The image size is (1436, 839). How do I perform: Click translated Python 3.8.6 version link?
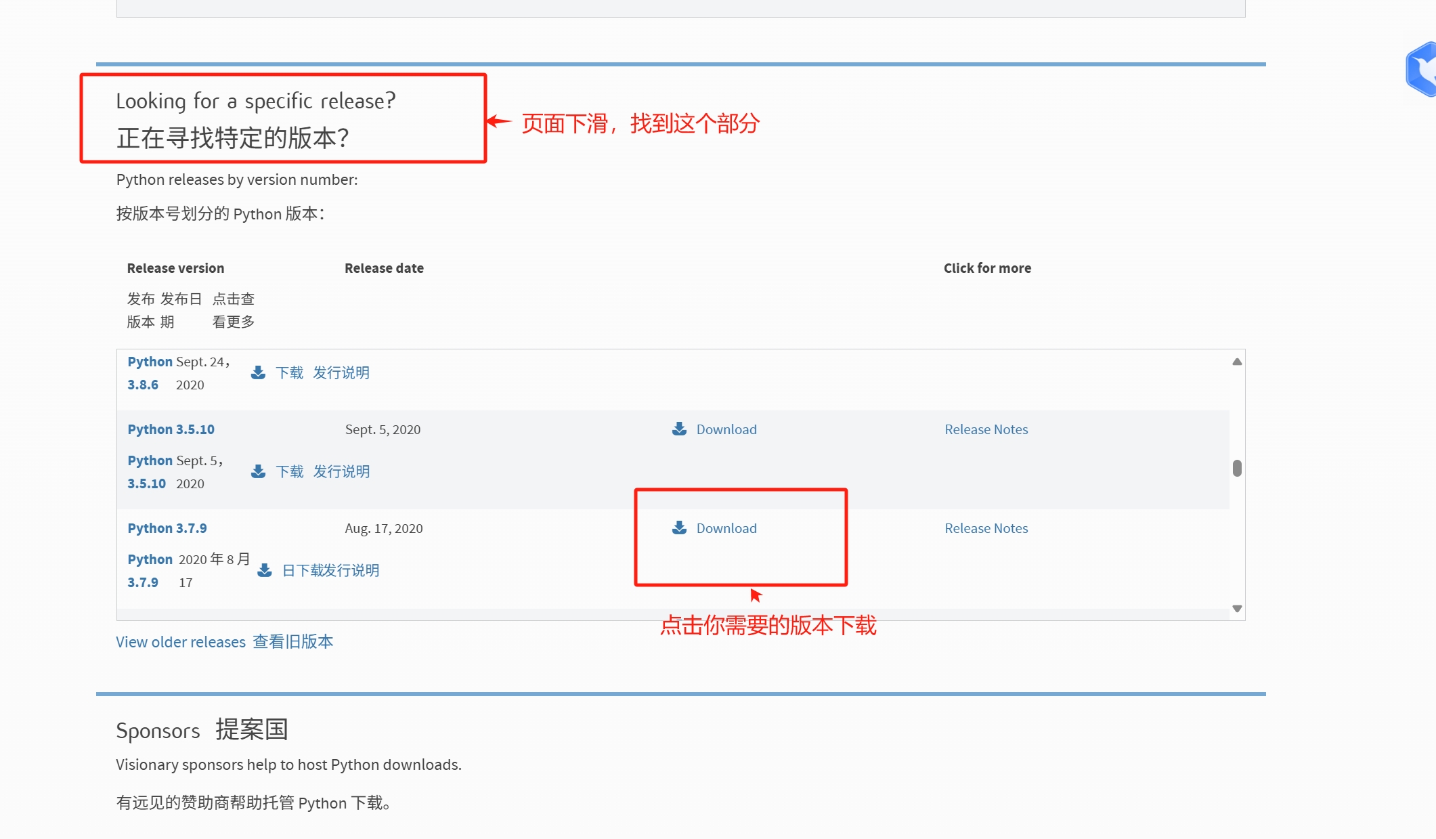(150, 373)
